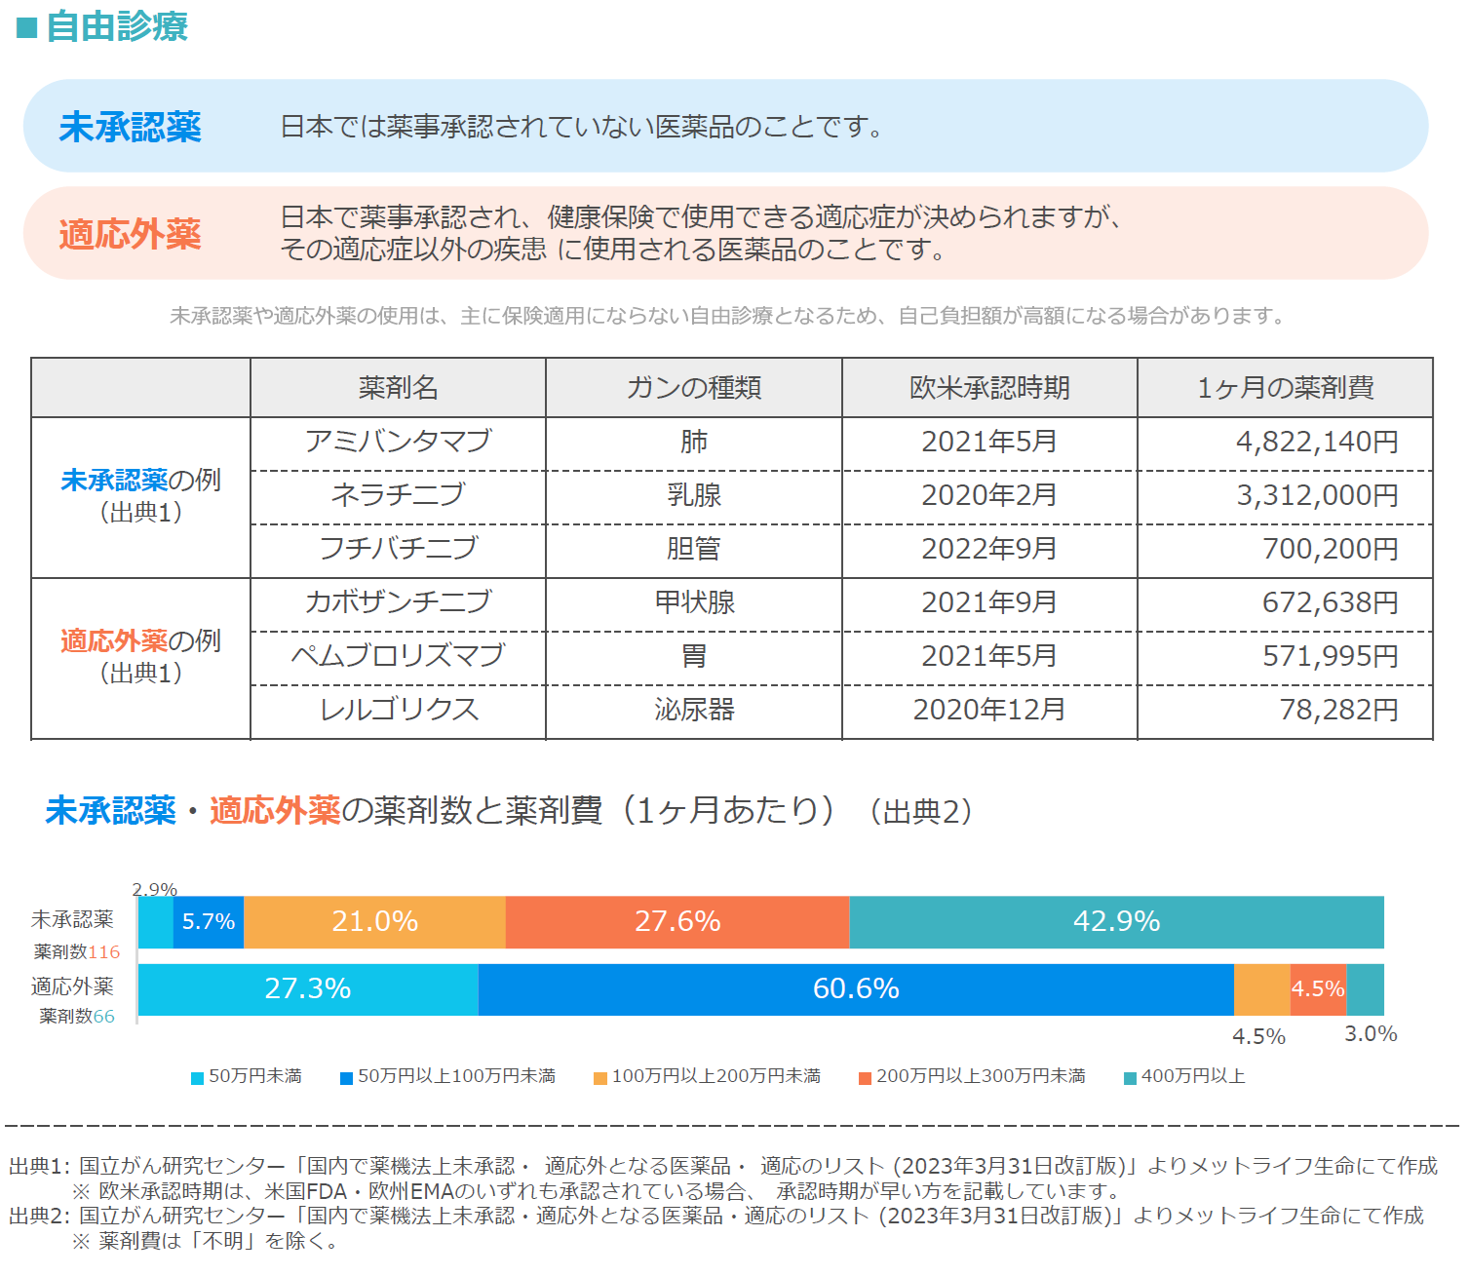Click the 2021年9月 approval date cell
Viewport: 1468px width, 1276px height.
[x=989, y=603]
